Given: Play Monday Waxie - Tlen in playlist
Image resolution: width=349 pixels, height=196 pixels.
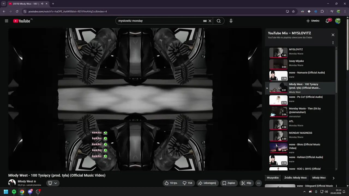Looking at the screenshot, I should tap(300, 112).
